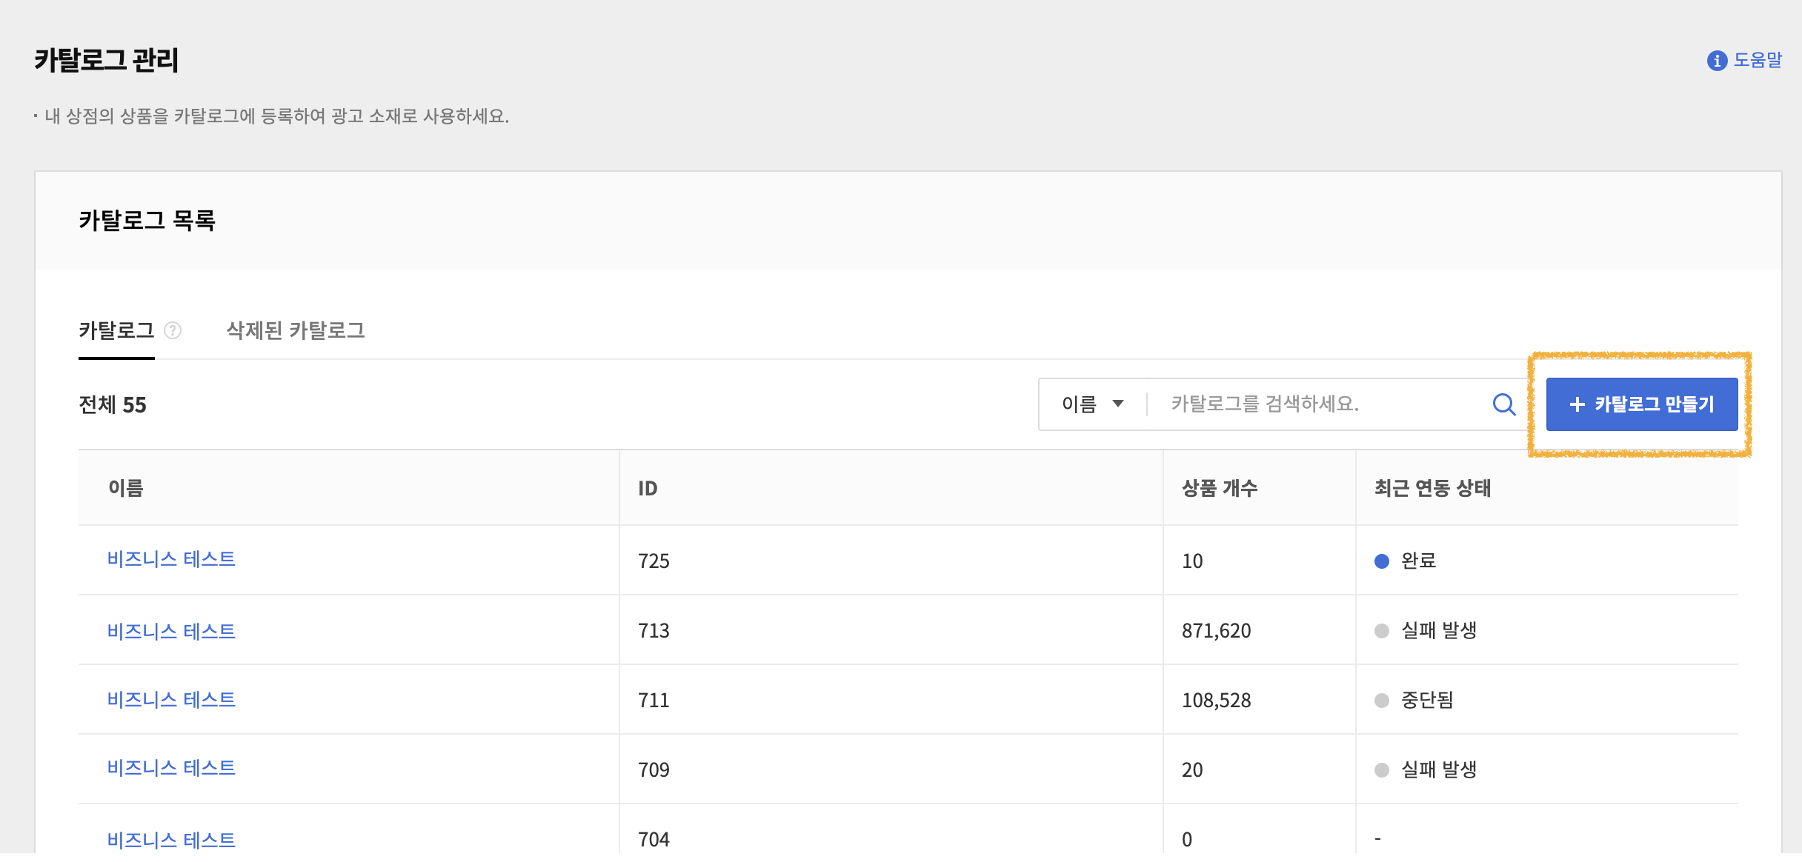Open 비즈니스 테스트 catalog with ID 713
This screenshot has height=862, width=1802.
[171, 631]
